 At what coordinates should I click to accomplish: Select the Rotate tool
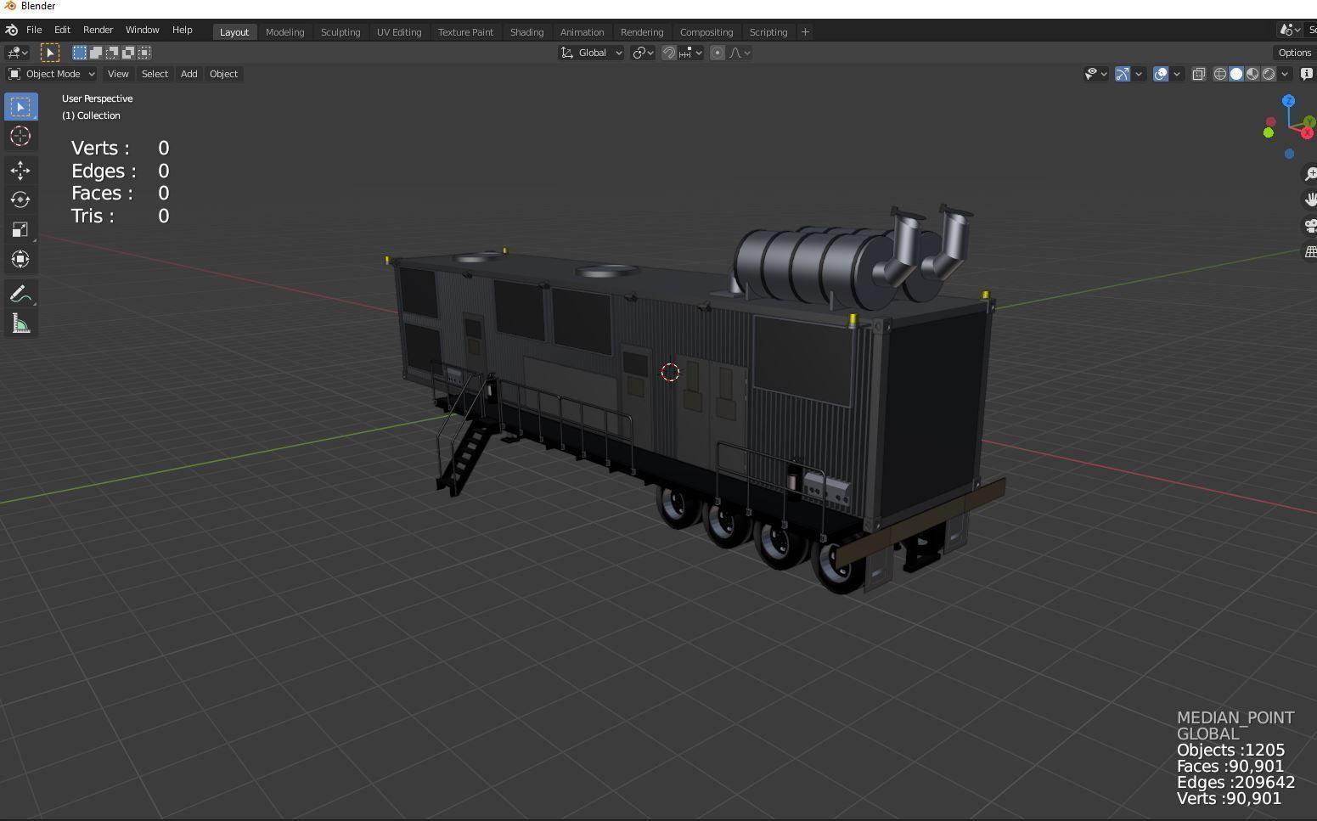[x=20, y=200]
